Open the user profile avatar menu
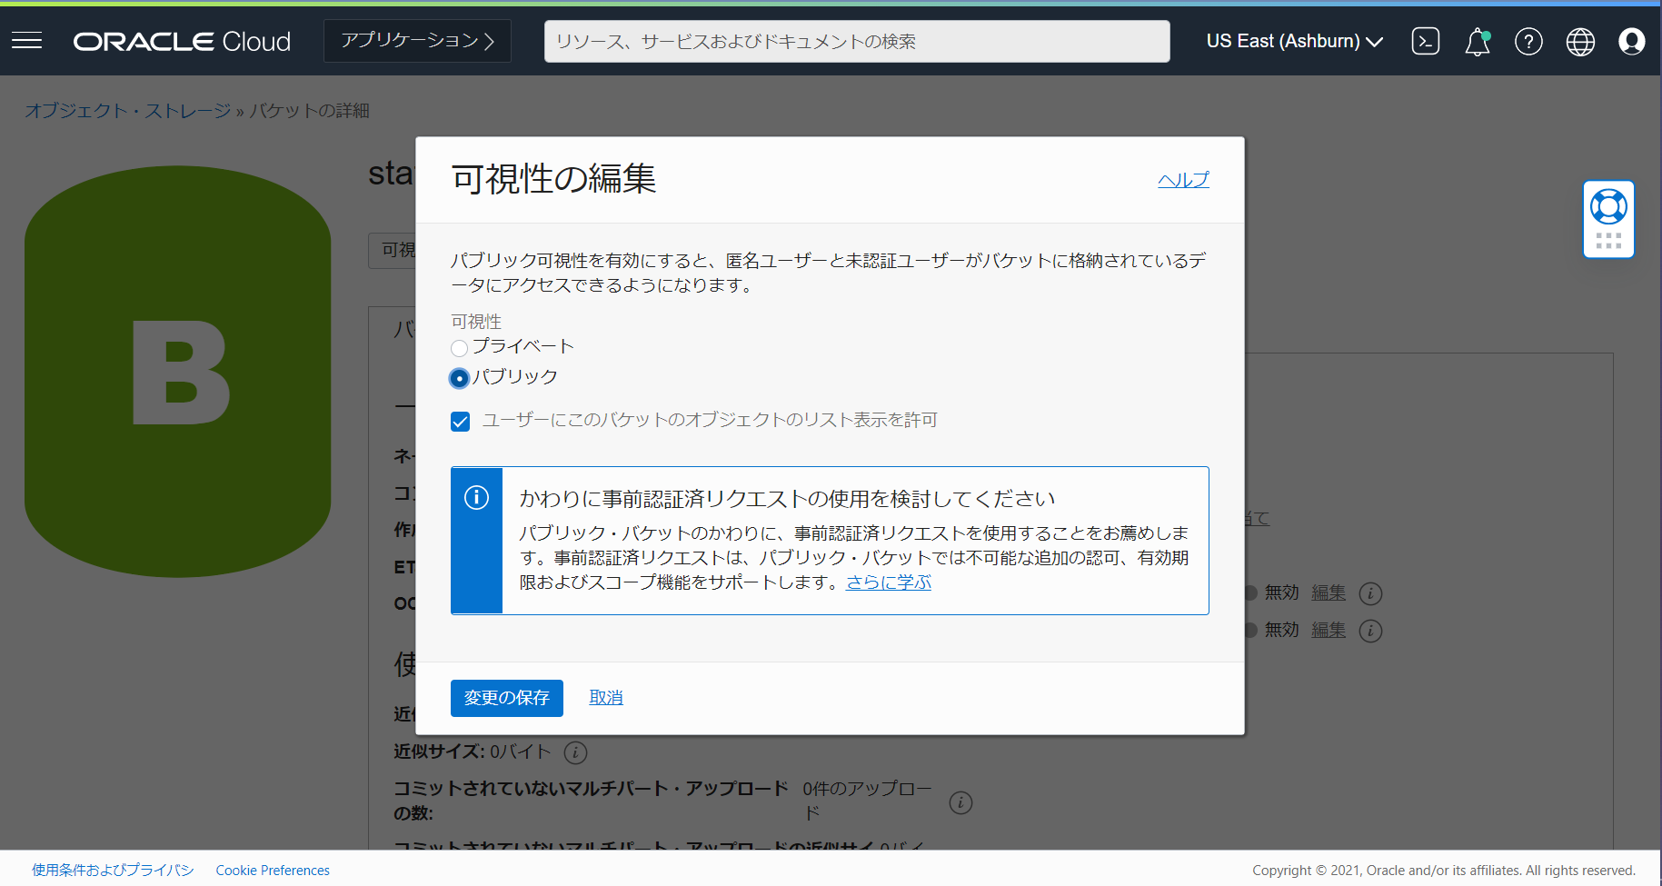Viewport: 1662px width, 886px height. [1632, 42]
